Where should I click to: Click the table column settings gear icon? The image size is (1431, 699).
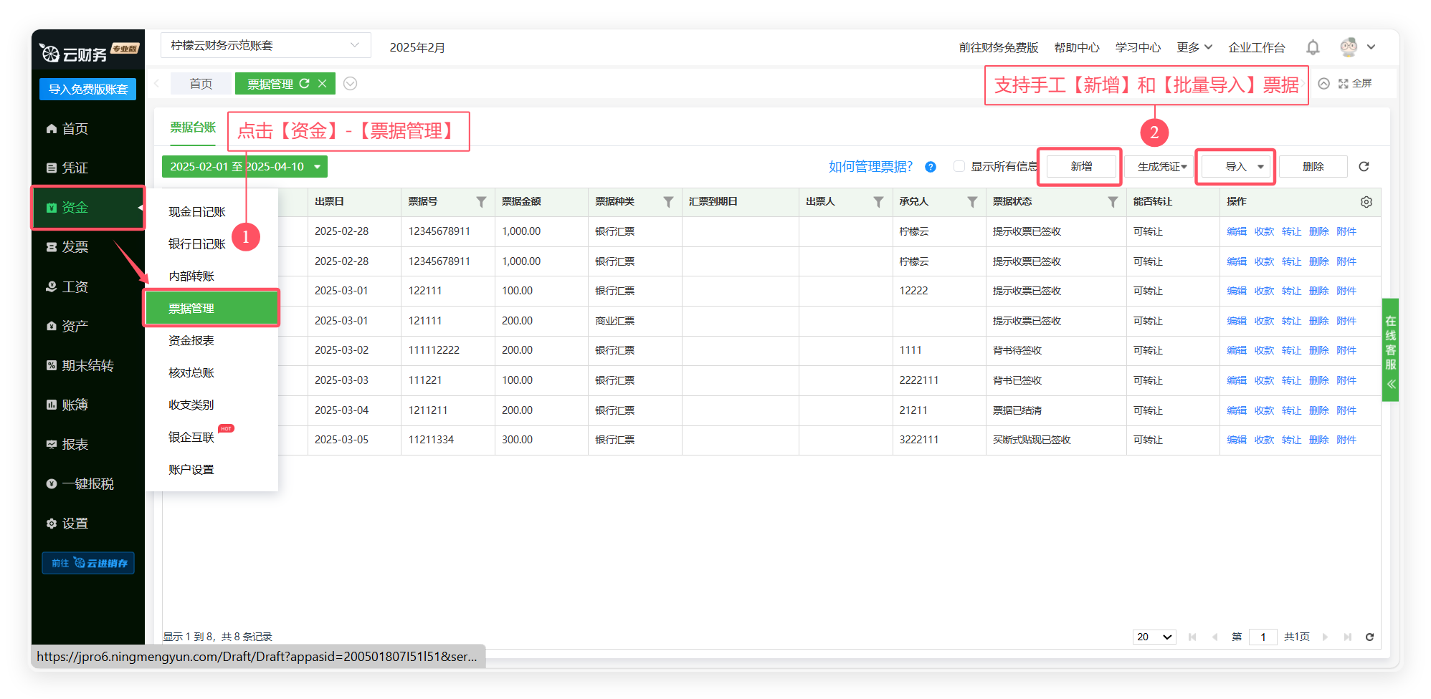(1366, 202)
